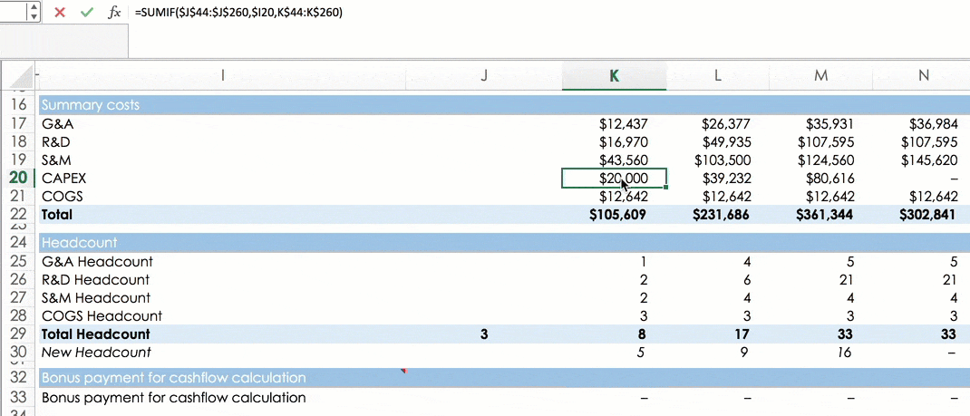Select column N header
Image resolution: width=970 pixels, height=416 pixels.
[x=923, y=75]
